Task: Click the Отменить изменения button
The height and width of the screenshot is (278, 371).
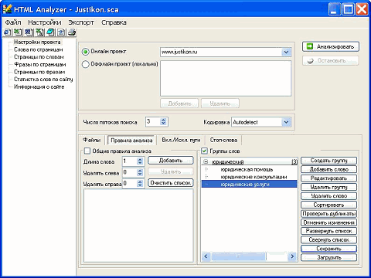Action: click(329, 222)
